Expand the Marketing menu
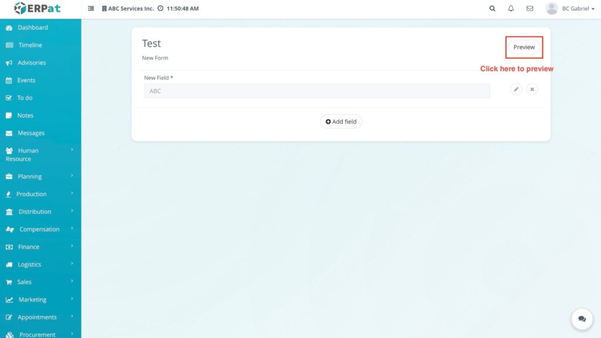The height and width of the screenshot is (338, 601). (x=40, y=299)
